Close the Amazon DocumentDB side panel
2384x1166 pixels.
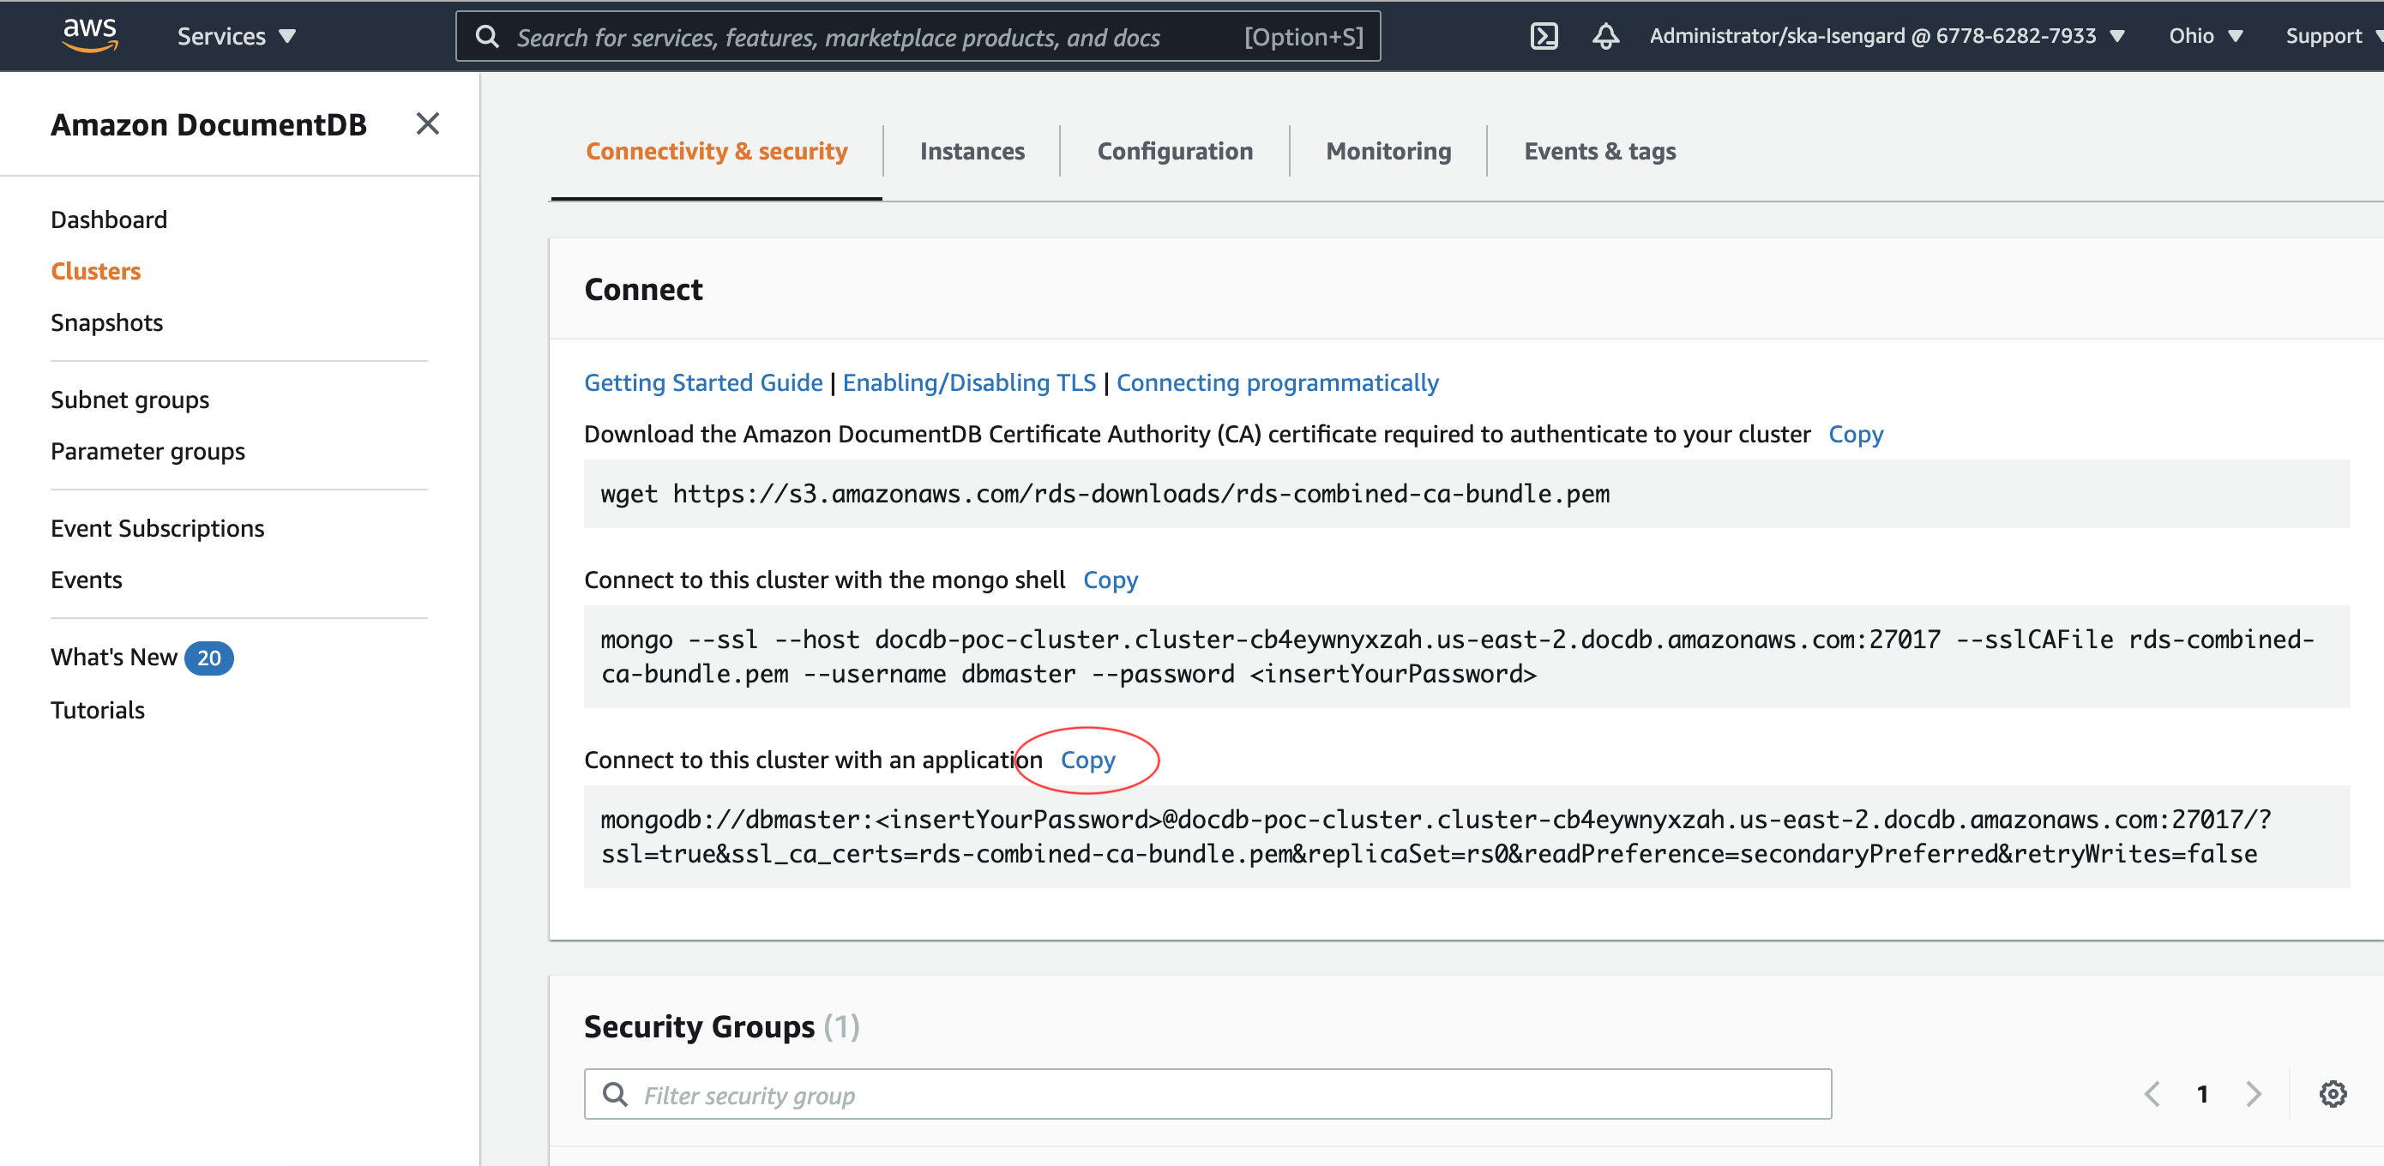click(428, 124)
